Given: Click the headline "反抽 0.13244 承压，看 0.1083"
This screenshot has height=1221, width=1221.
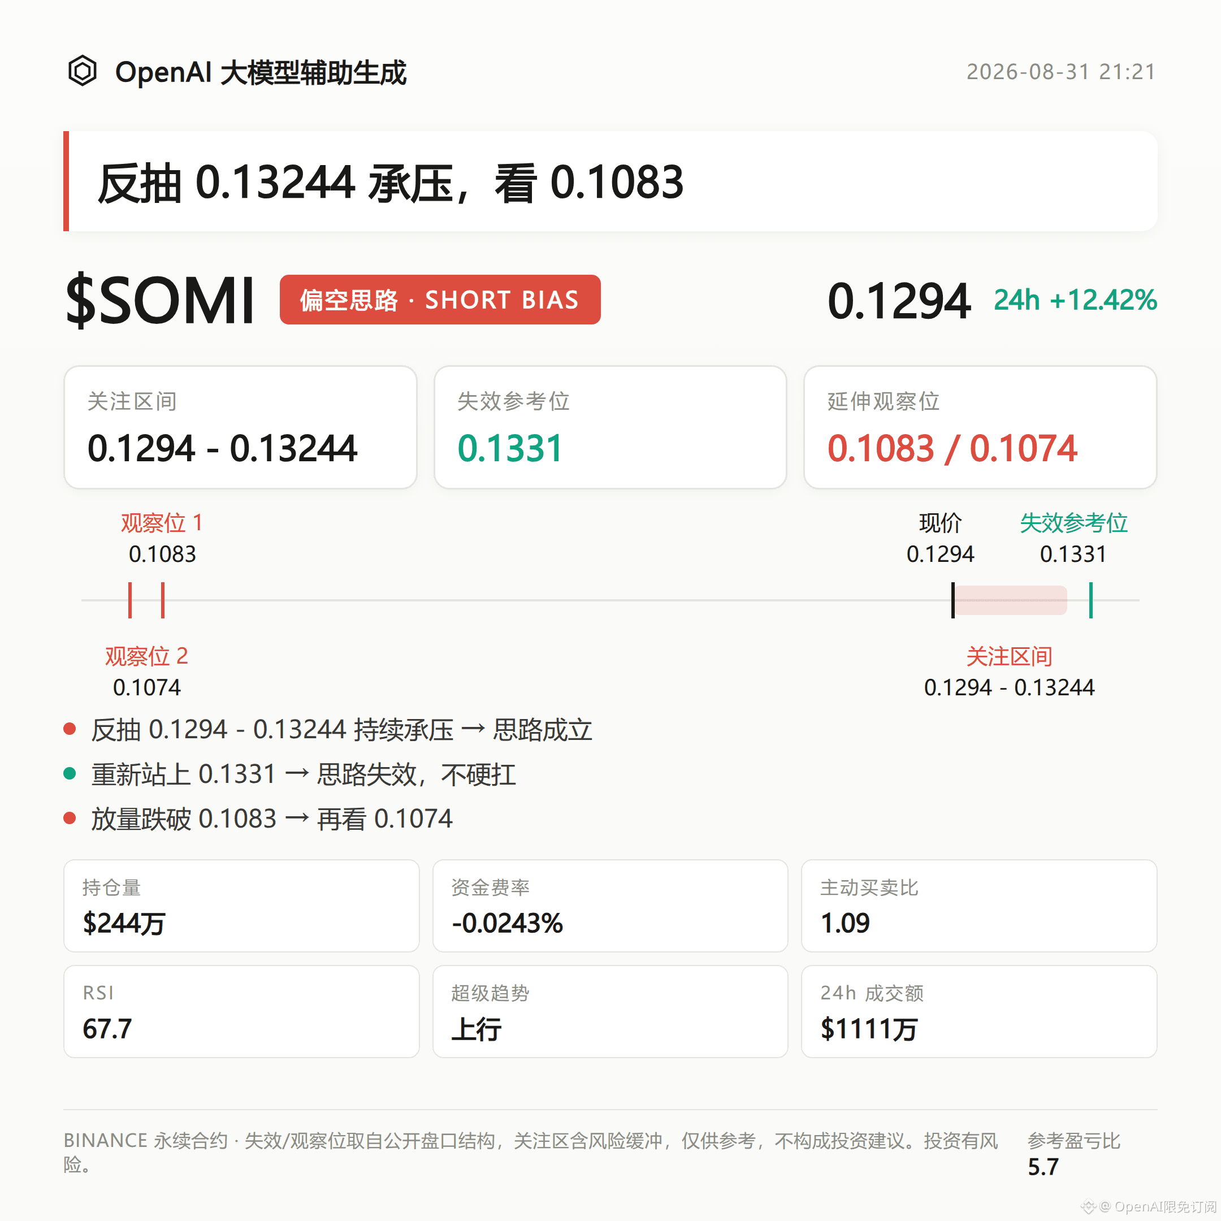Looking at the screenshot, I should click(391, 183).
